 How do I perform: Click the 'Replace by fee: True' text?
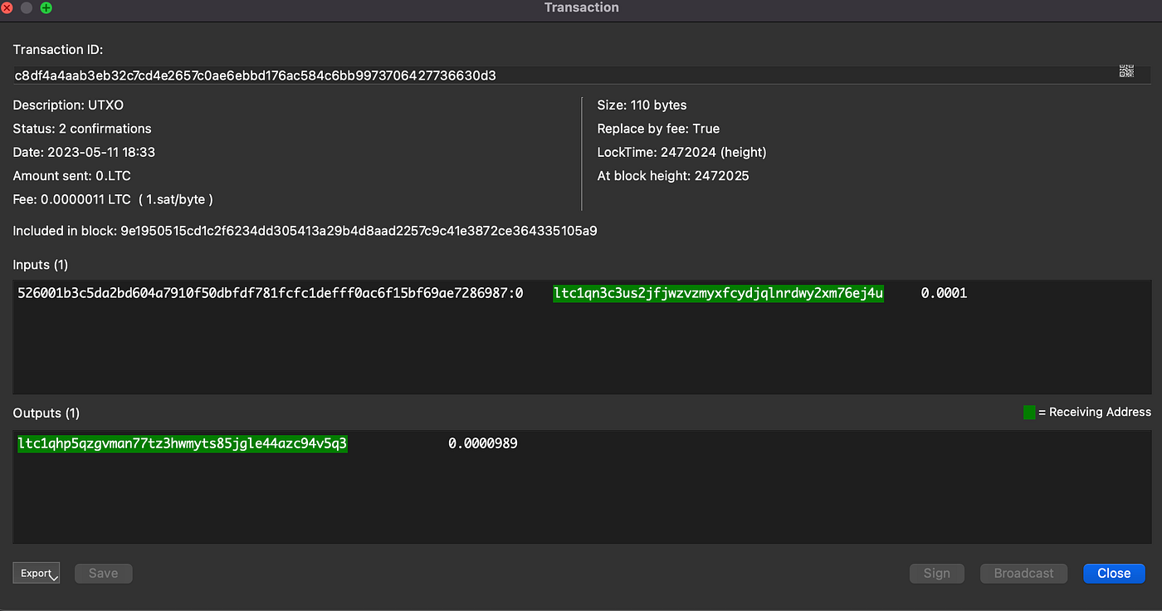click(659, 129)
